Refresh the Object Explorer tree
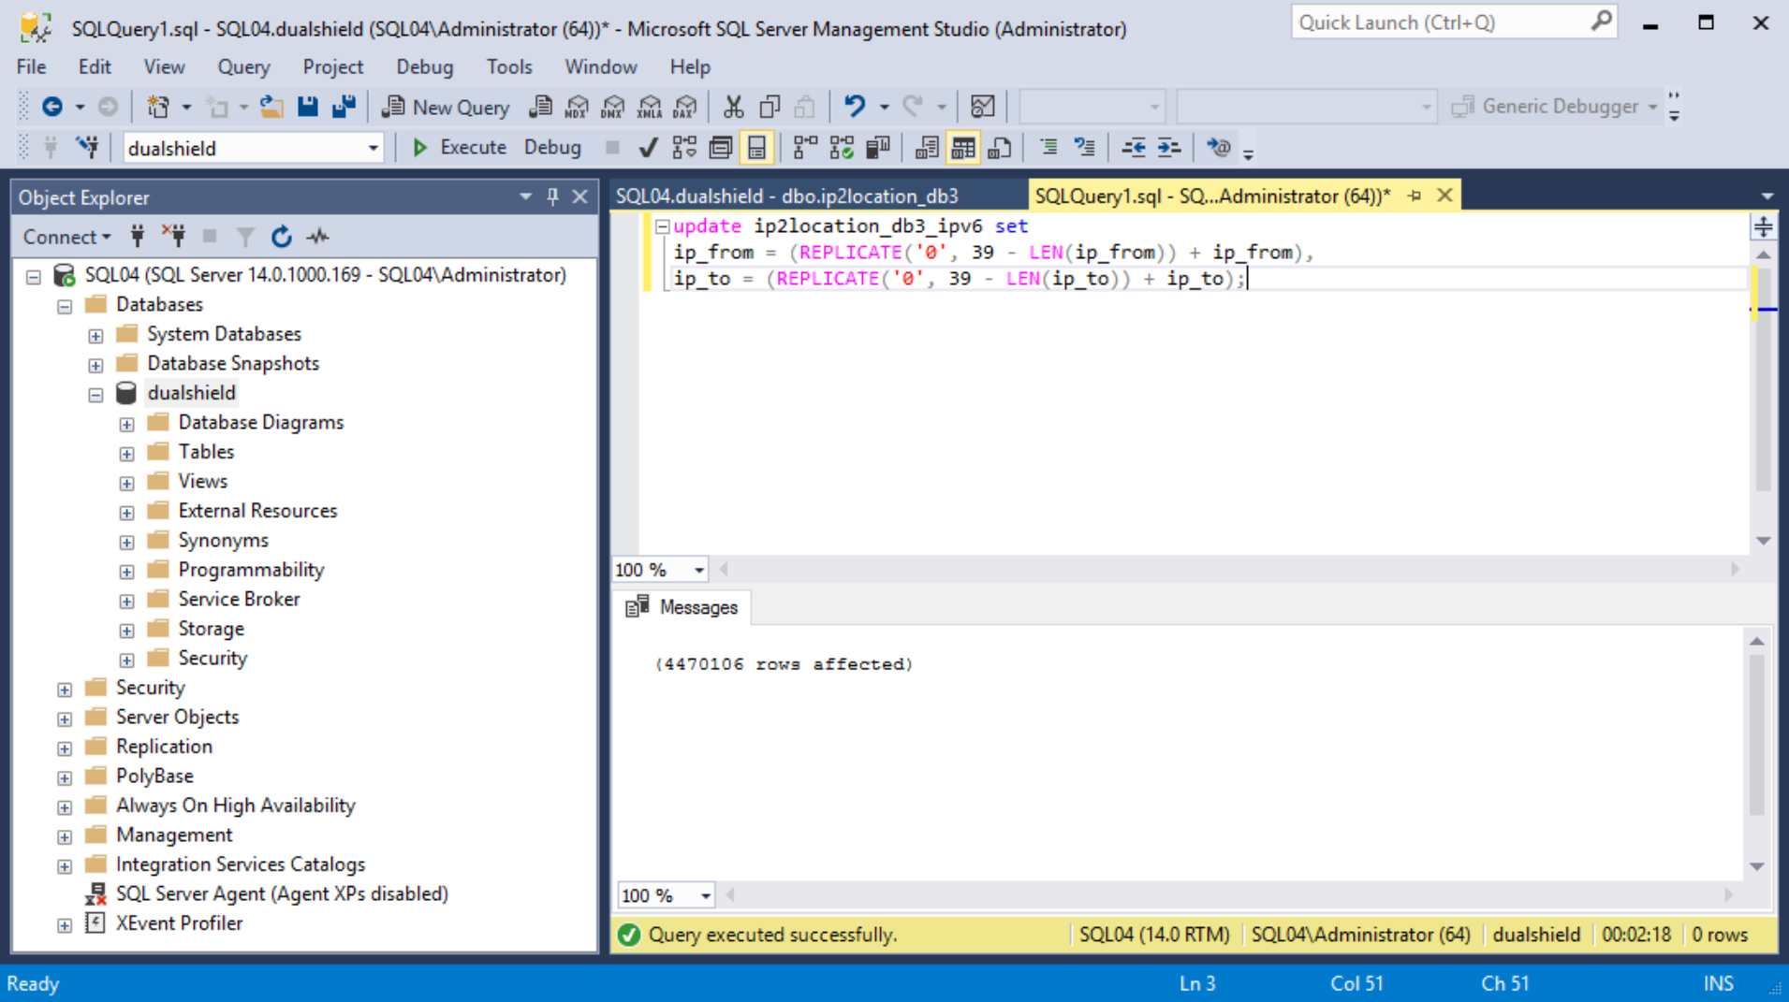 [x=281, y=237]
